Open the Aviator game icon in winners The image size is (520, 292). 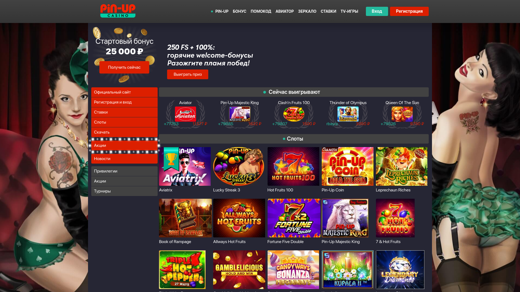[185, 114]
